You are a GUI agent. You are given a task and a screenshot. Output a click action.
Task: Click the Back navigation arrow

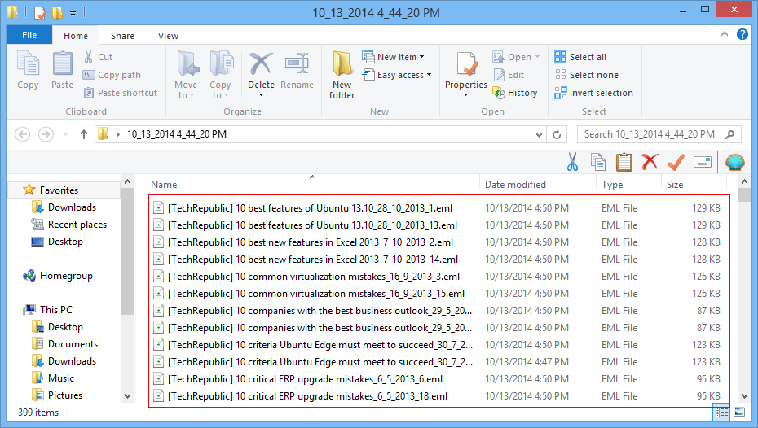(23, 134)
